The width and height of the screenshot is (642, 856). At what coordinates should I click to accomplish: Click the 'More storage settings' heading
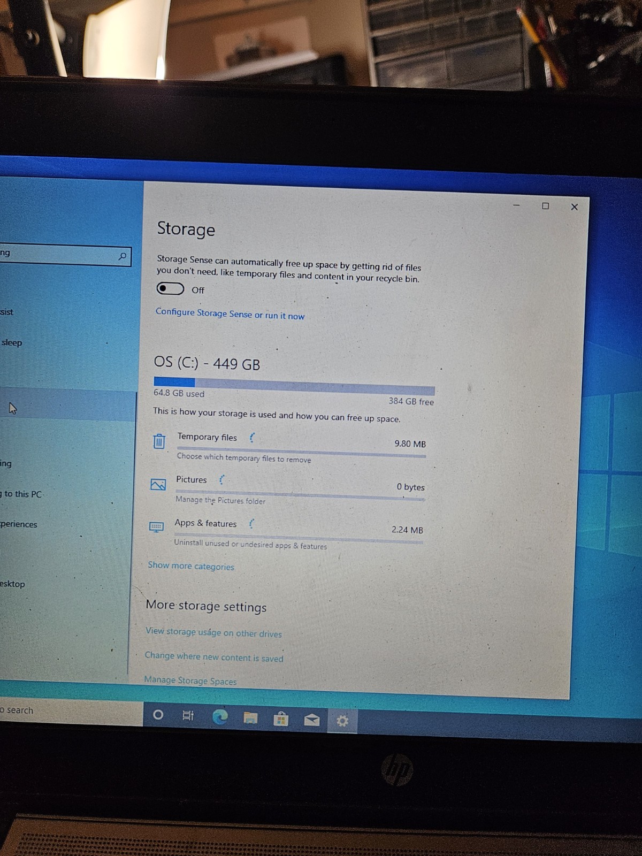[x=206, y=606]
